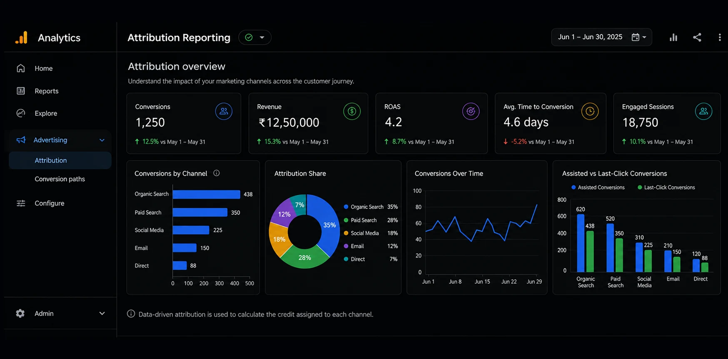
Task: Expand the Admin section chevron
Action: [x=102, y=313]
